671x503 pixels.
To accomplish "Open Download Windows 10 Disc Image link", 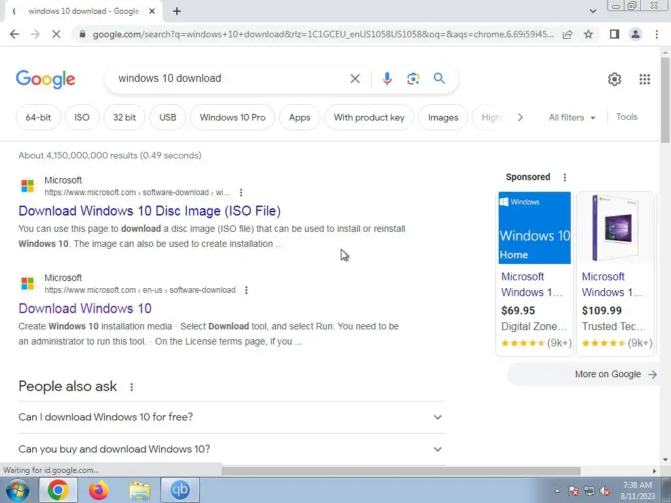I will point(150,211).
